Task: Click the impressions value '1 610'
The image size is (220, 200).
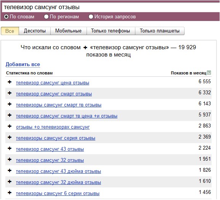Action: coord(205,181)
